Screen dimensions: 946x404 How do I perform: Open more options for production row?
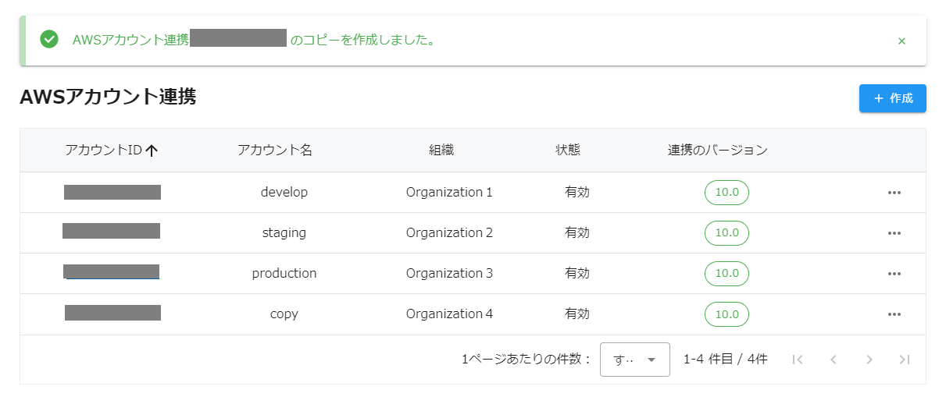[894, 274]
